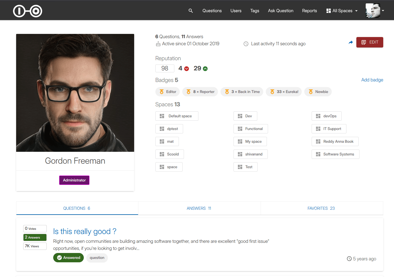Viewport: 394px width, 277px height.
Task: Open the devOps space
Action: pyautogui.click(x=327, y=116)
